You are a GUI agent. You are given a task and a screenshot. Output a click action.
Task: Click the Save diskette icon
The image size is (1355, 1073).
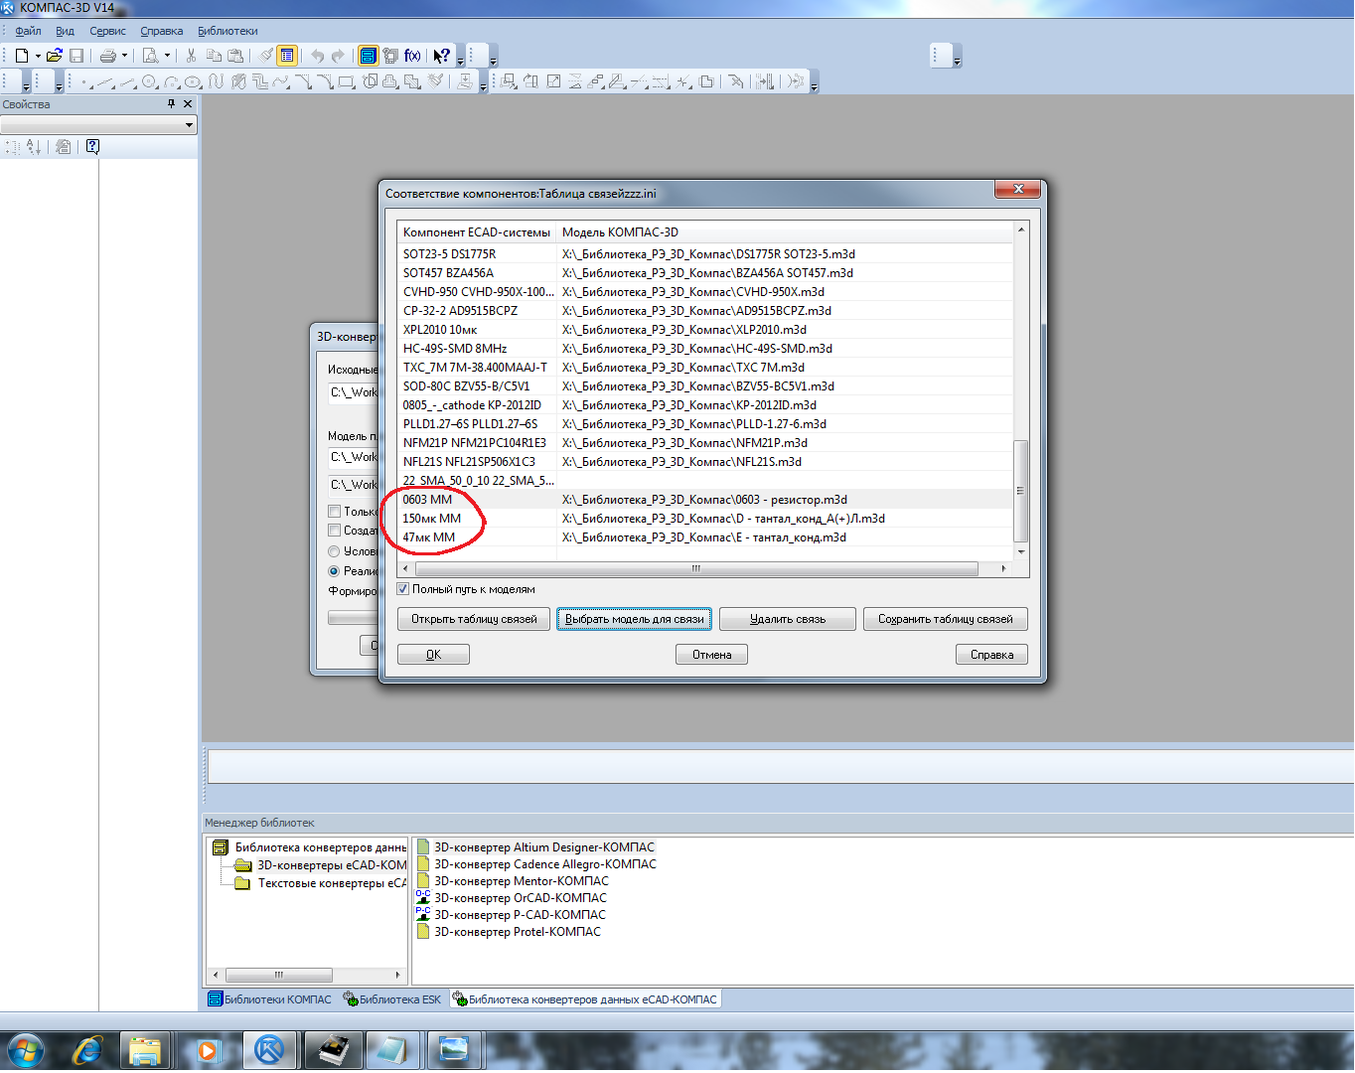coord(76,56)
